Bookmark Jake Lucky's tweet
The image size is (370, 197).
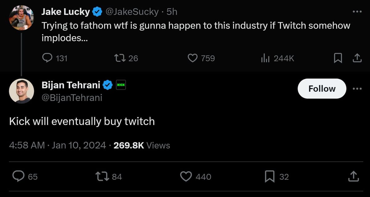(x=338, y=58)
